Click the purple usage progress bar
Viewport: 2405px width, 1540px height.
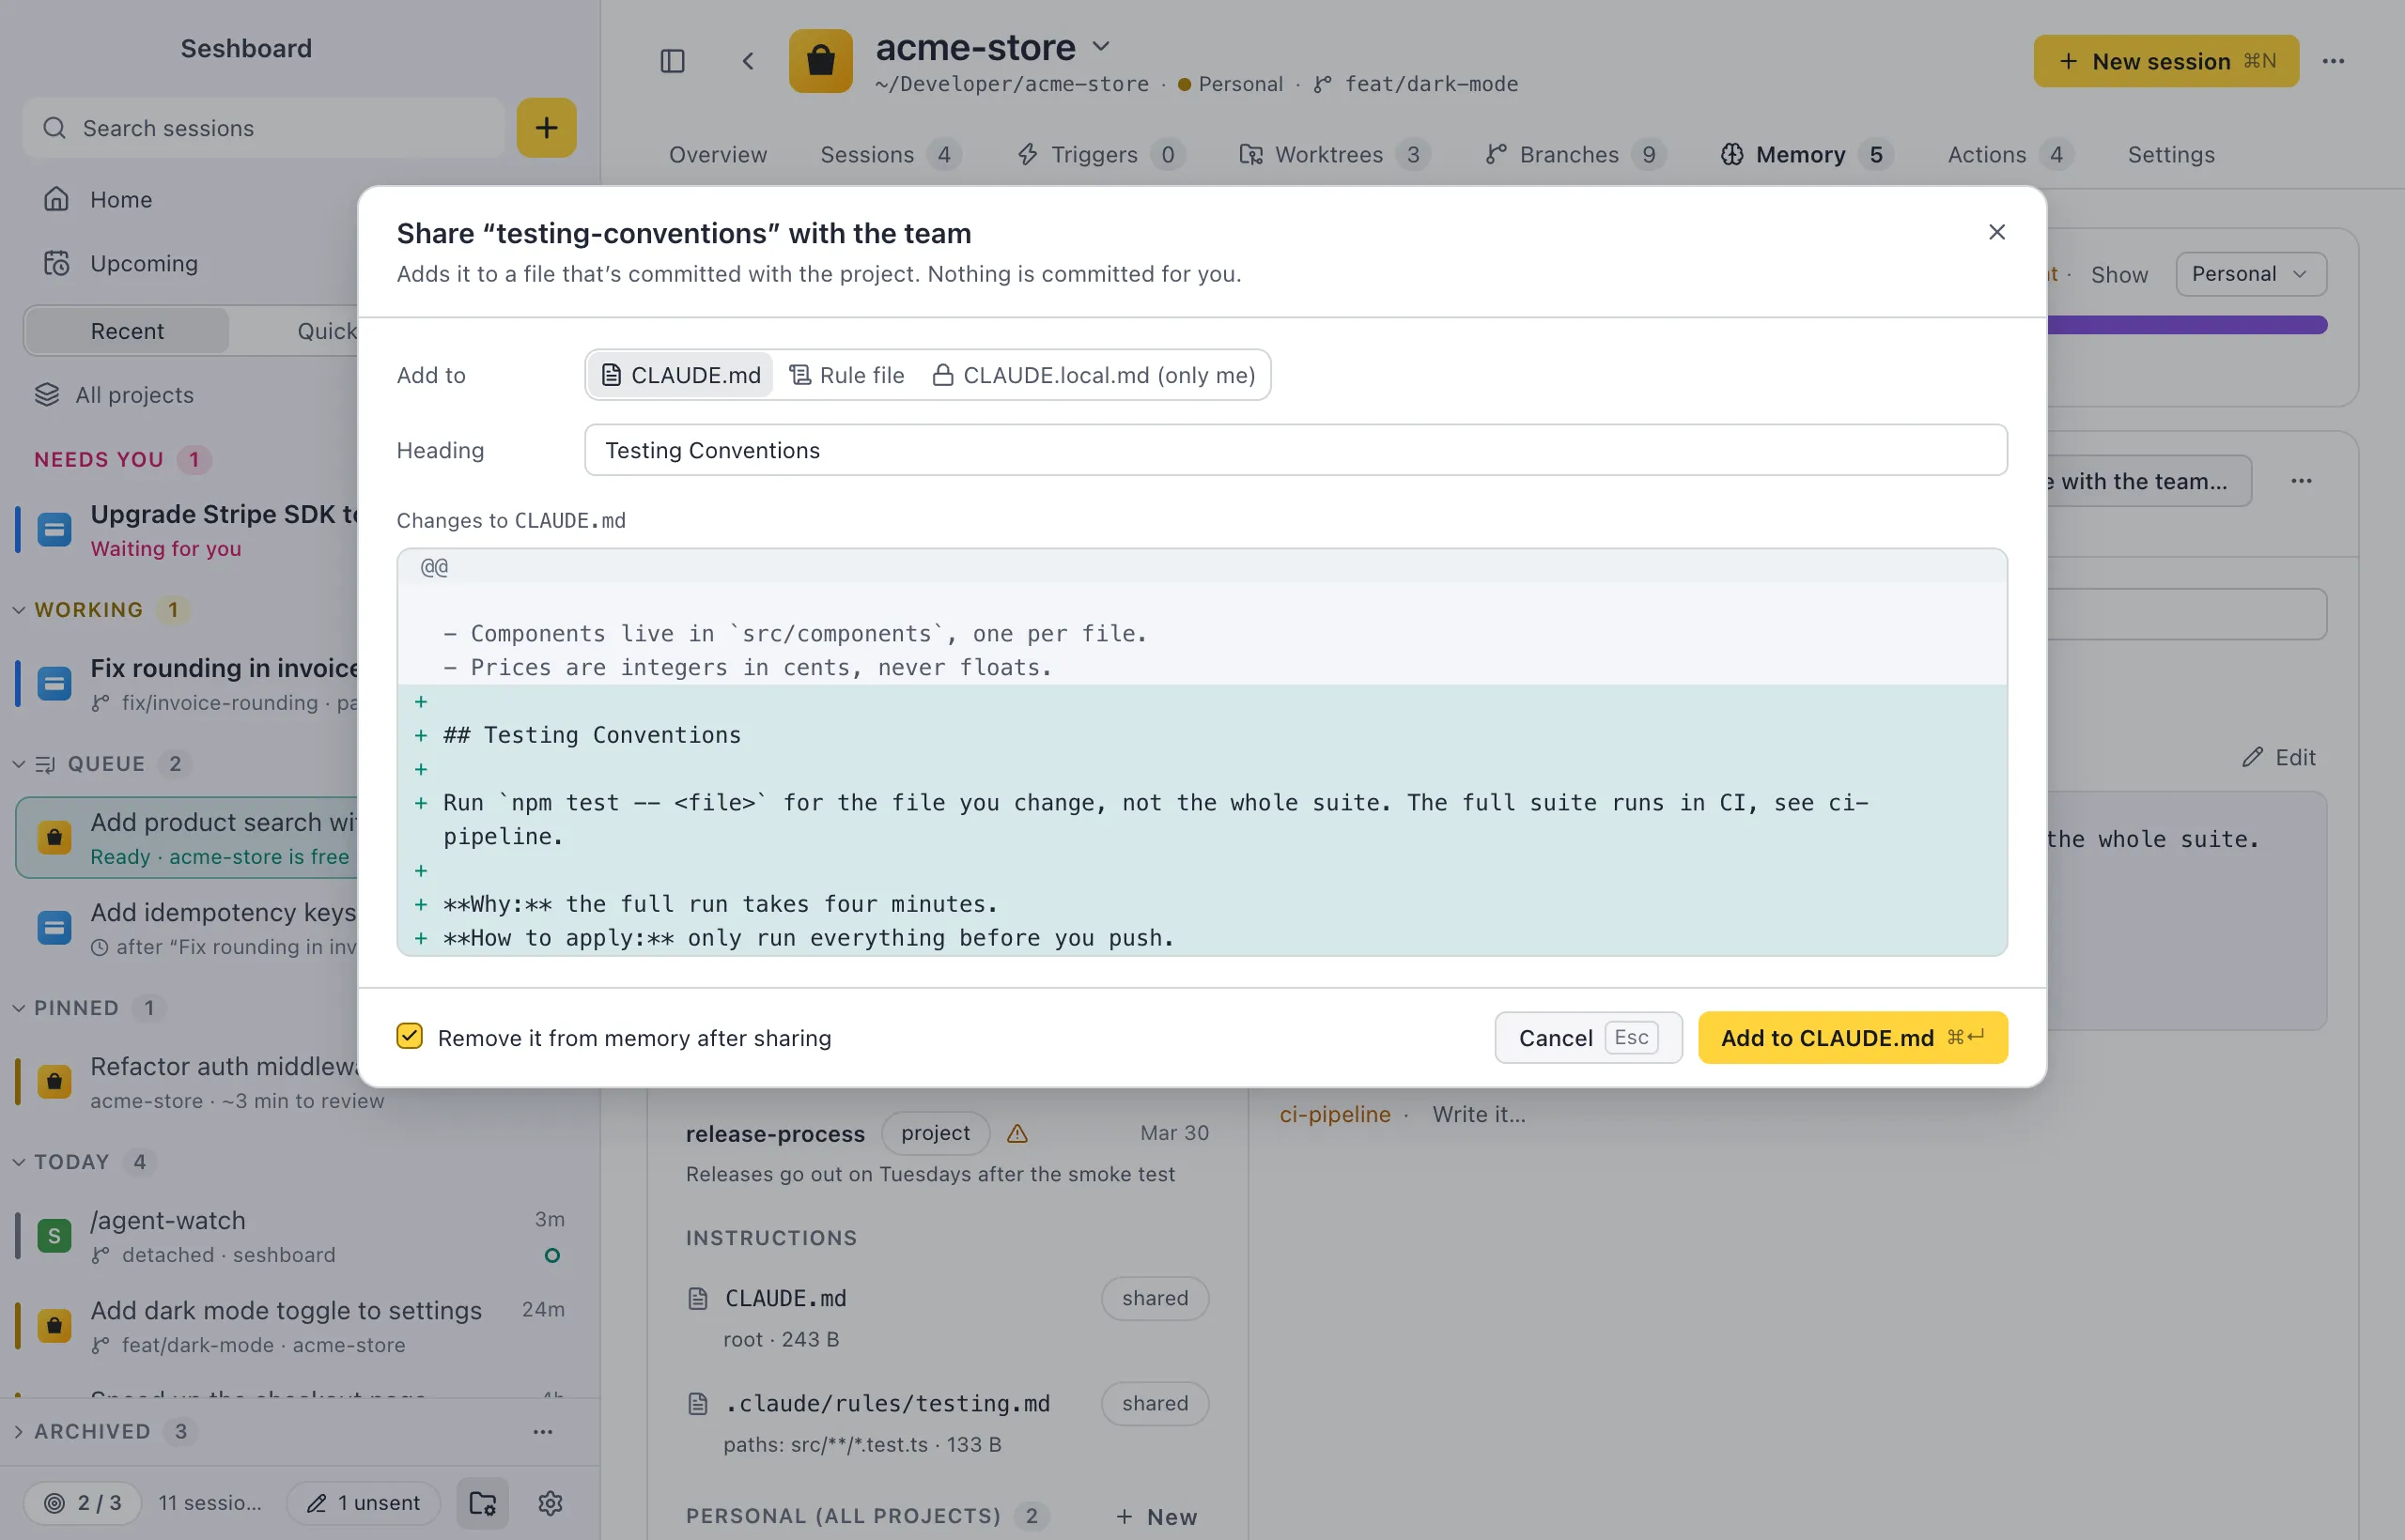tap(2187, 325)
